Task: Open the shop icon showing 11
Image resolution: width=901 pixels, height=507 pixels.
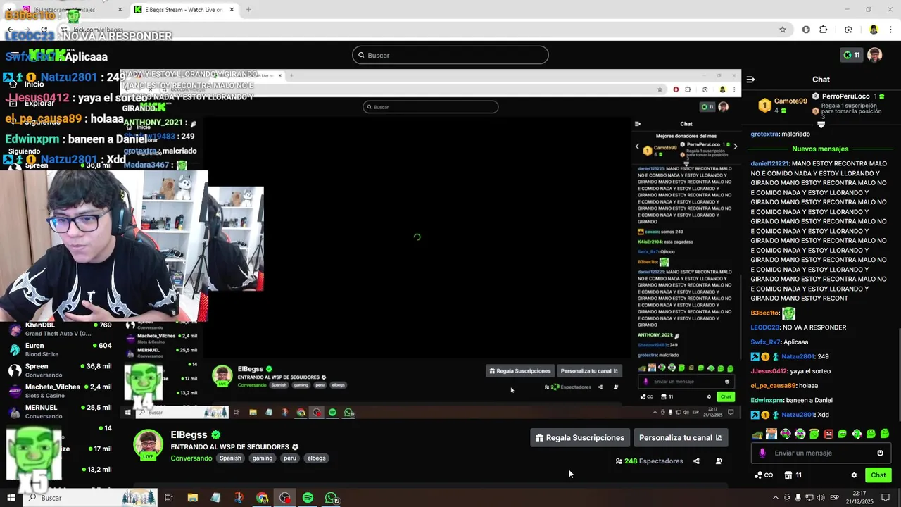Action: pos(793,475)
